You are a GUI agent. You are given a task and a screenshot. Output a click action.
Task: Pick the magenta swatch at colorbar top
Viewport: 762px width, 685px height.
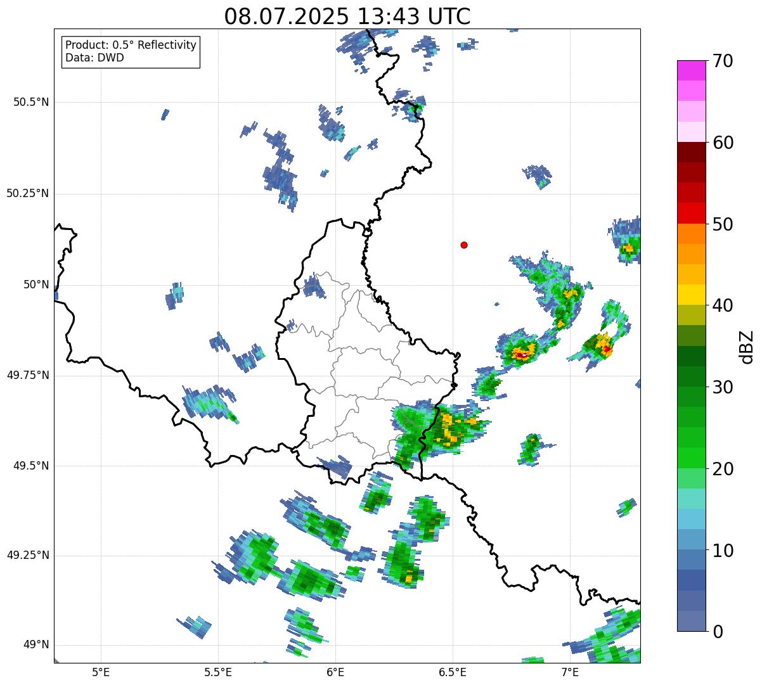click(x=692, y=70)
